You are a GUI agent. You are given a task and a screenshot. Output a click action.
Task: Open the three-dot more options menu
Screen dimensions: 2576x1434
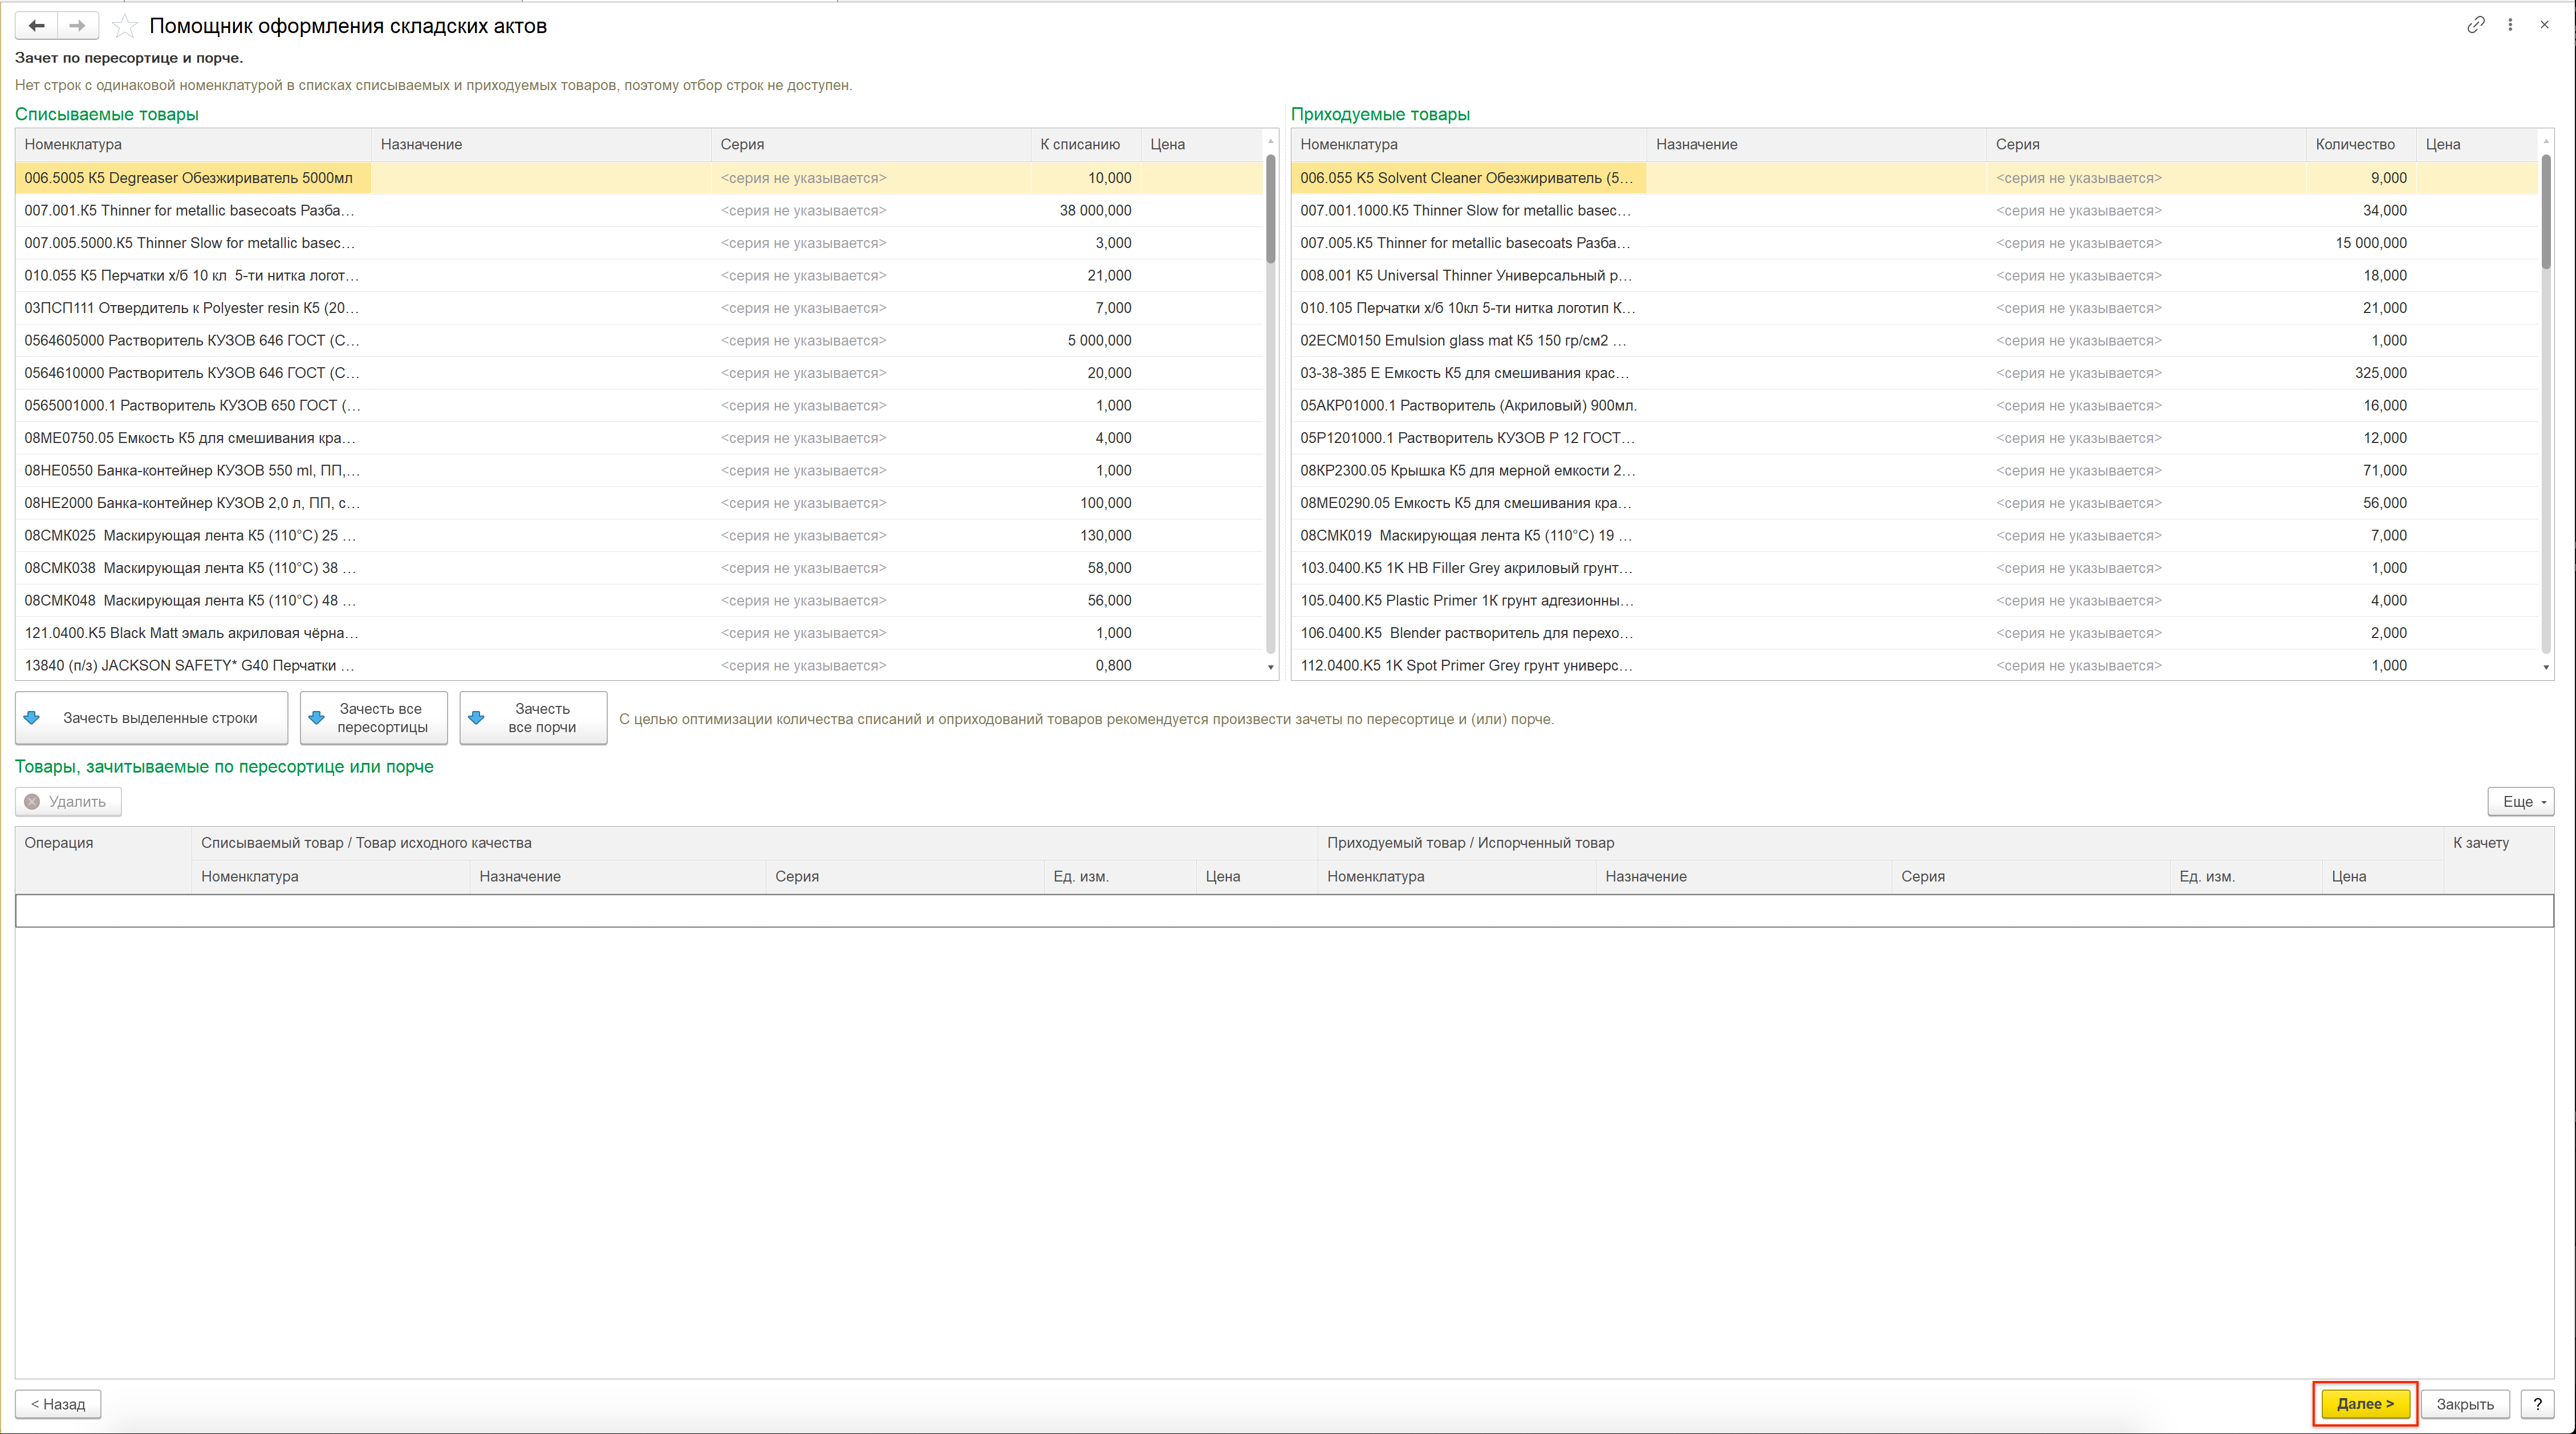(2509, 25)
